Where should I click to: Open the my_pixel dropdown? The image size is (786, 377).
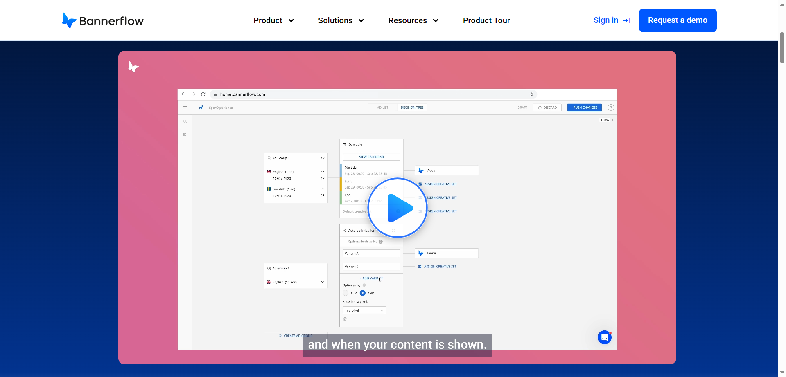tap(364, 310)
